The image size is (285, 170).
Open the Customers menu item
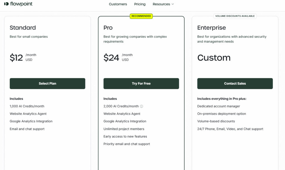pos(118,4)
